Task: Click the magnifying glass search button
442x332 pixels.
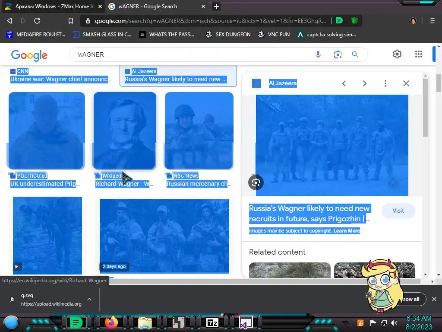Action: click(x=355, y=54)
